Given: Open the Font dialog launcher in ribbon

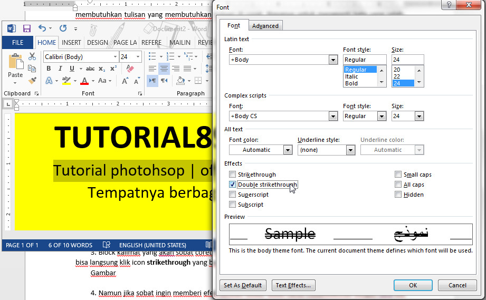Looking at the screenshot, I should tap(140, 93).
